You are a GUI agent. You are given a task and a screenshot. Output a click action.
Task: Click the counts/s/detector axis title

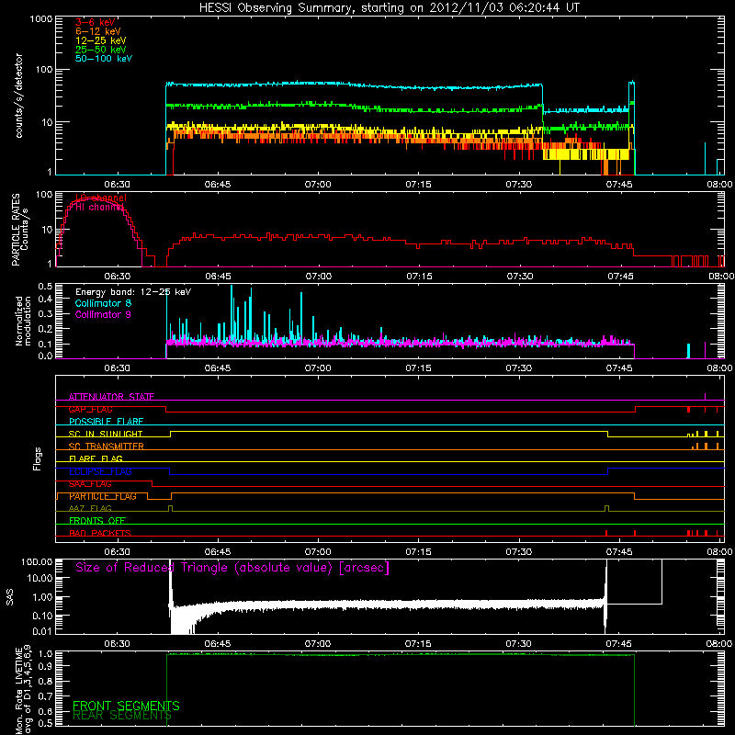19,96
